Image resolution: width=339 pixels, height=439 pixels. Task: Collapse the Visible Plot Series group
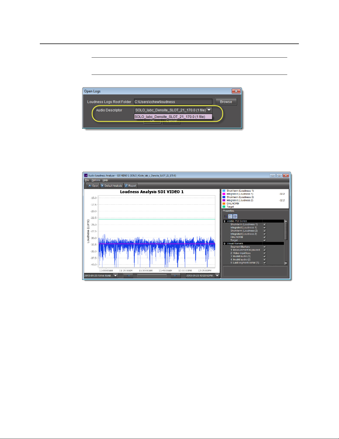pyautogui.click(x=224, y=221)
